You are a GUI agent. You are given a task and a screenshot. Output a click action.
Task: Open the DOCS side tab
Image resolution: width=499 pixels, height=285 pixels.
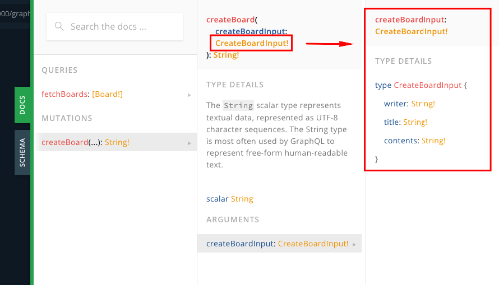coord(22,105)
